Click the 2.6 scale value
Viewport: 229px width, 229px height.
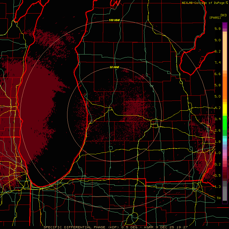(218, 131)
